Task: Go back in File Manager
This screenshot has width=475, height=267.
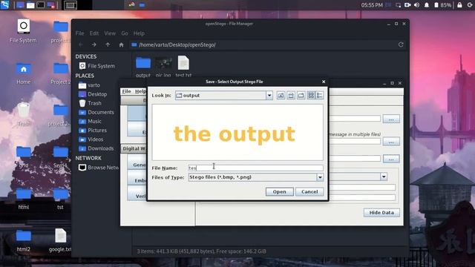Action: click(x=81, y=44)
